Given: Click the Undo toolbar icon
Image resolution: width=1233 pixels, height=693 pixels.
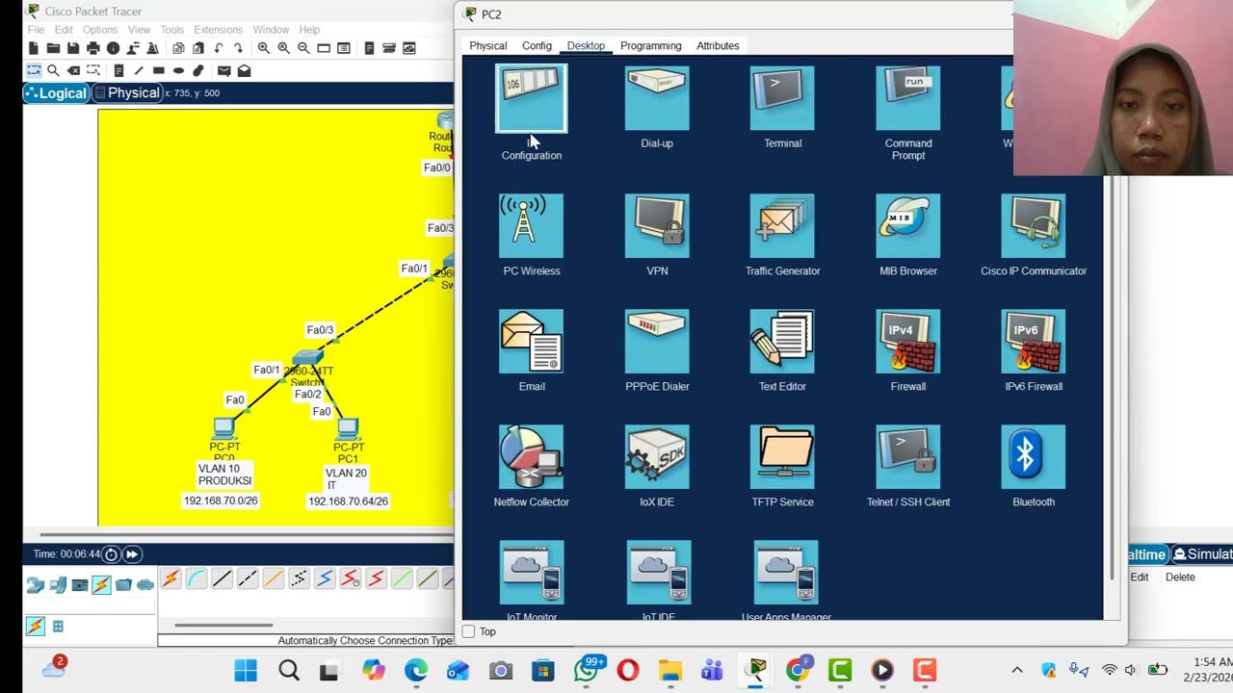Looking at the screenshot, I should (219, 48).
